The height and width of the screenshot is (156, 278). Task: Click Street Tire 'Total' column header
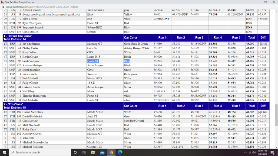[251, 38]
